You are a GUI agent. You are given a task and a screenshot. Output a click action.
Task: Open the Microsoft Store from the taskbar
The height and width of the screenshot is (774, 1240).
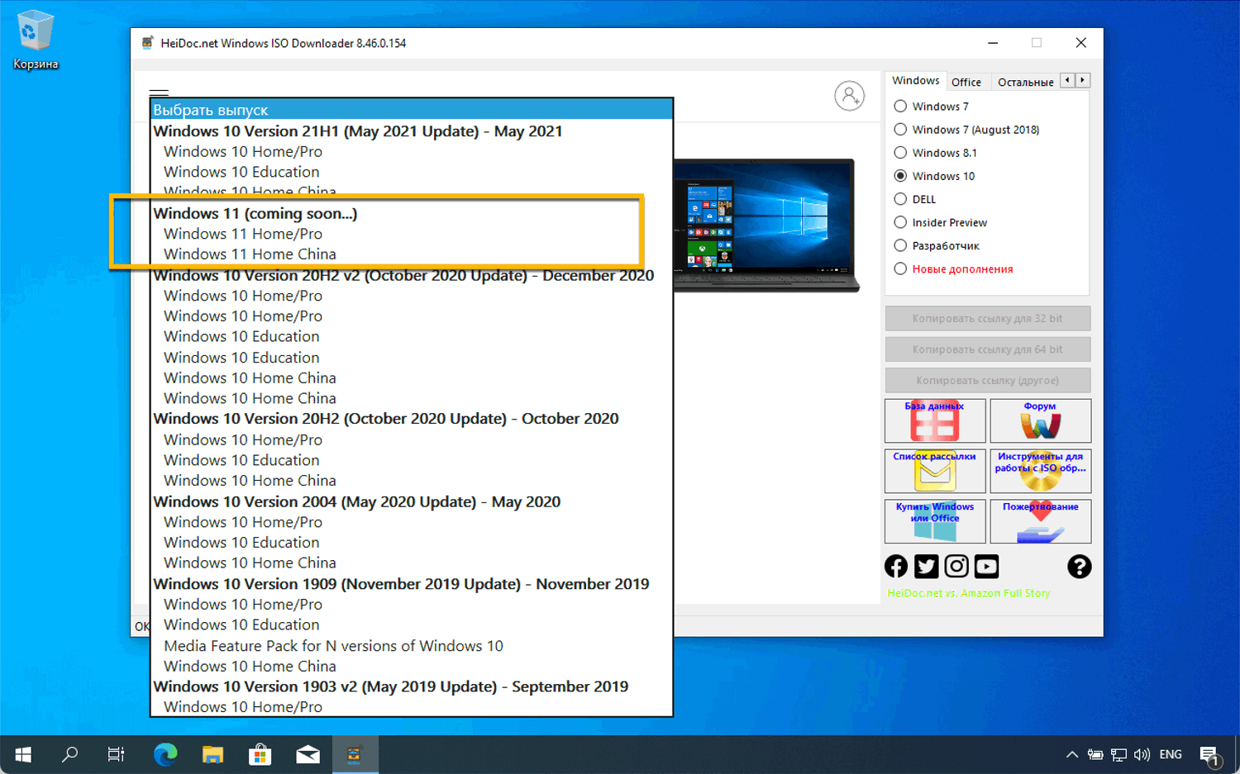click(x=260, y=754)
